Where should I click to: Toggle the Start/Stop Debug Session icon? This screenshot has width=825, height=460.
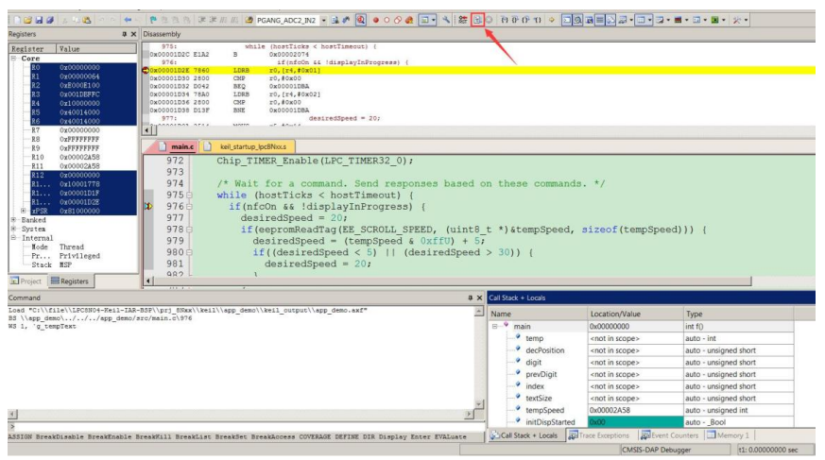pos(361,20)
